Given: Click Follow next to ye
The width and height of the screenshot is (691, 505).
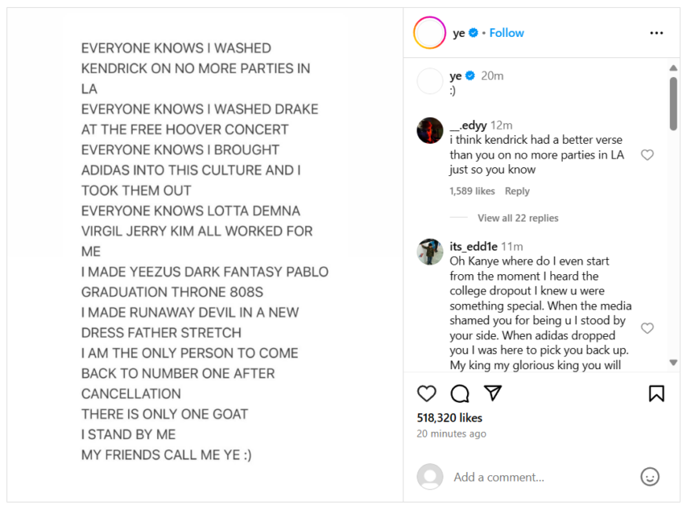Looking at the screenshot, I should point(507,33).
